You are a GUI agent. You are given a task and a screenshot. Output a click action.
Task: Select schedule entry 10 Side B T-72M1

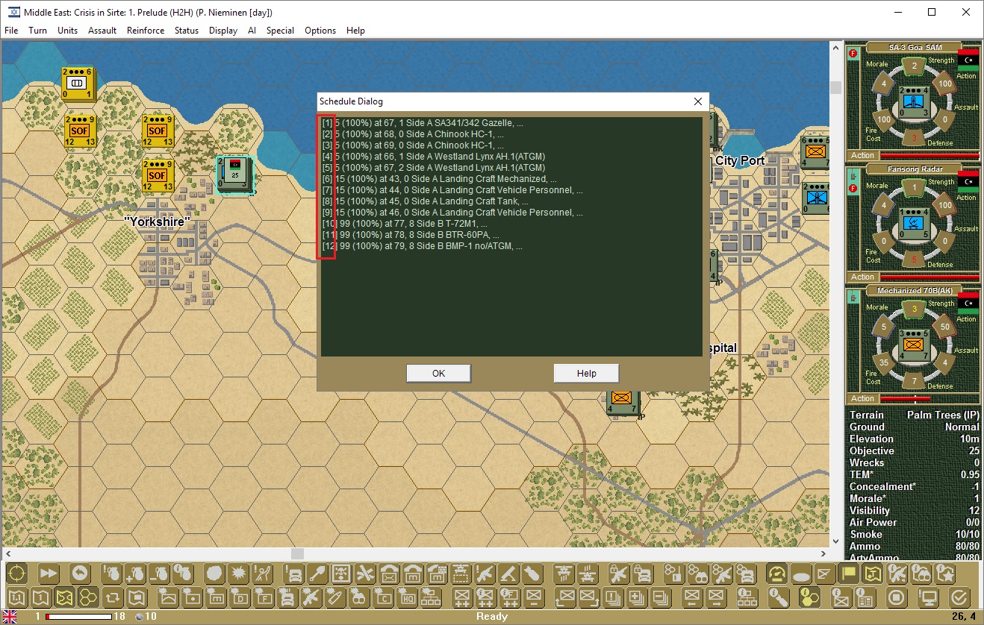tap(405, 224)
